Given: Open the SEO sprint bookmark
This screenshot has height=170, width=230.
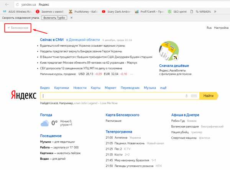Looking at the screenshot, I should click(177, 11).
